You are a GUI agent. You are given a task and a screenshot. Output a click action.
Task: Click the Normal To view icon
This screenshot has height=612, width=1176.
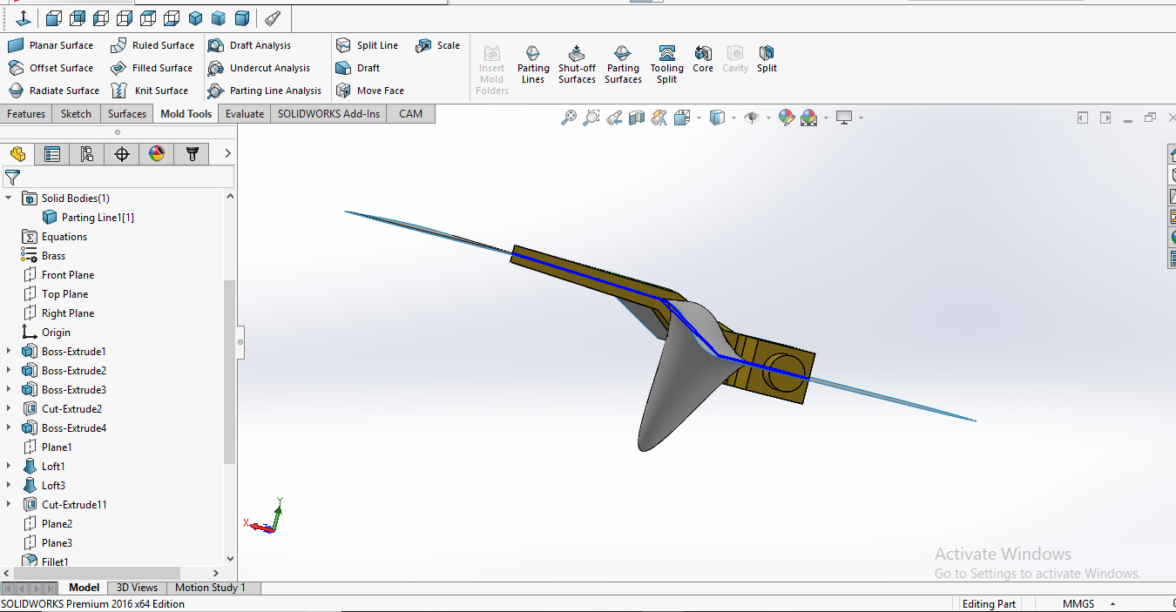(x=24, y=18)
